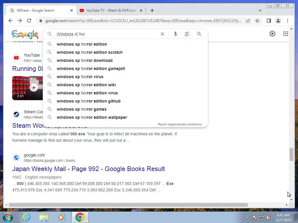Search by image with Google Lens icon
298x223 pixels.
pyautogui.click(x=187, y=34)
